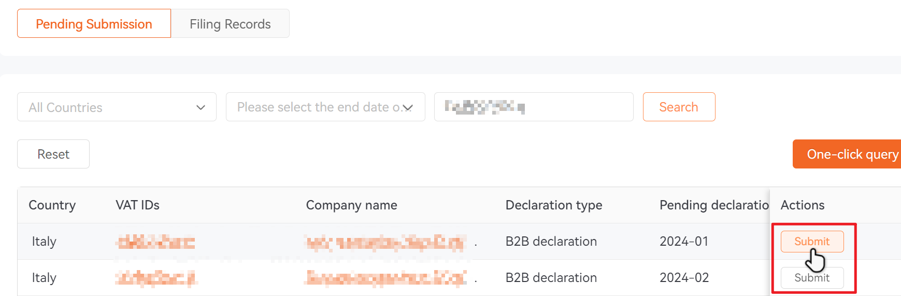Select the Italy 2024-02 table row
The image size is (901, 296).
459,278
